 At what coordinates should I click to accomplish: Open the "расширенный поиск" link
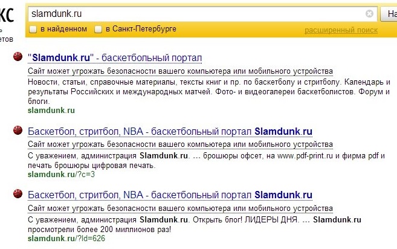[341, 30]
